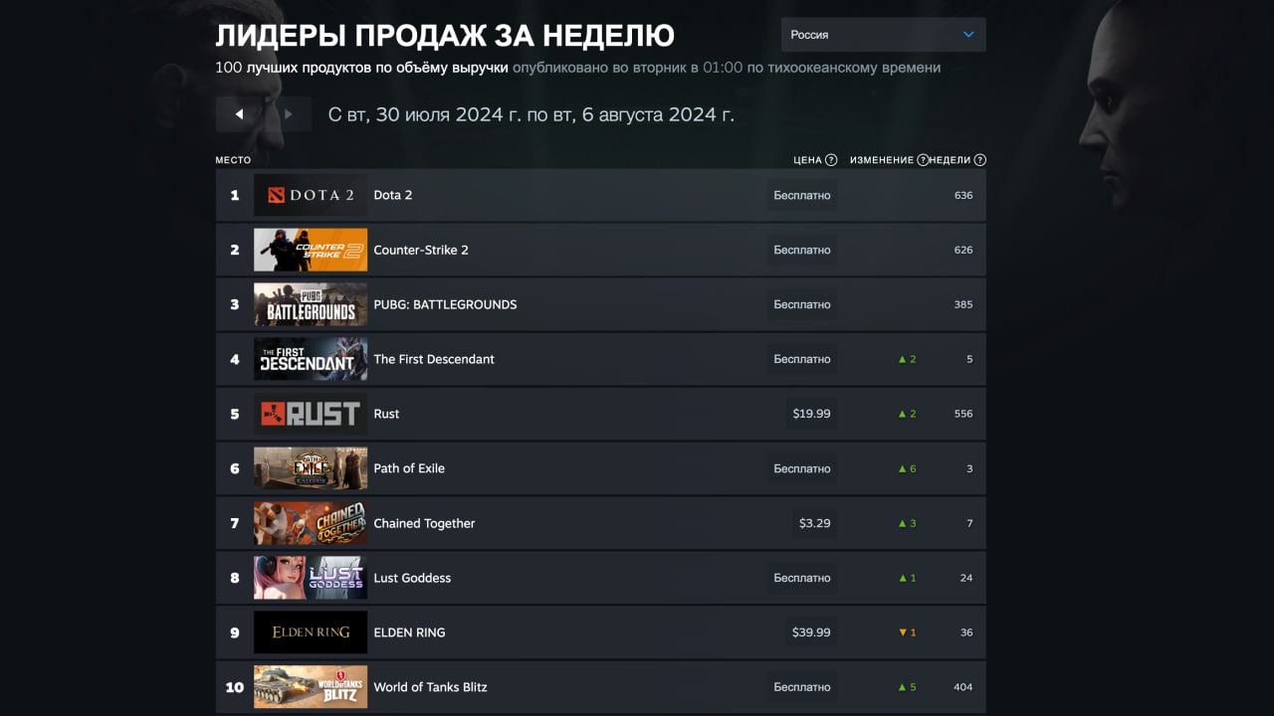Click the Chained Together title
1274x716 pixels.
click(x=424, y=523)
